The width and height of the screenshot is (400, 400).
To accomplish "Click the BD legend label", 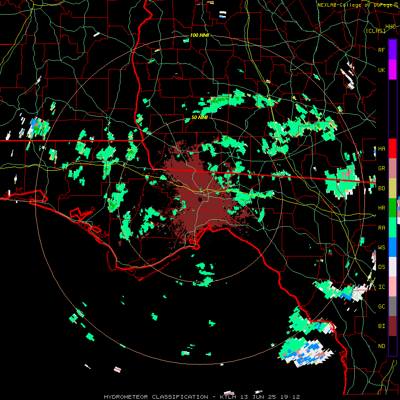I will [381, 188].
